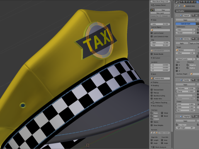Viewport: 199px width, 149px height.
Task: Enable Render Border checkbox
Action: tap(152, 54)
